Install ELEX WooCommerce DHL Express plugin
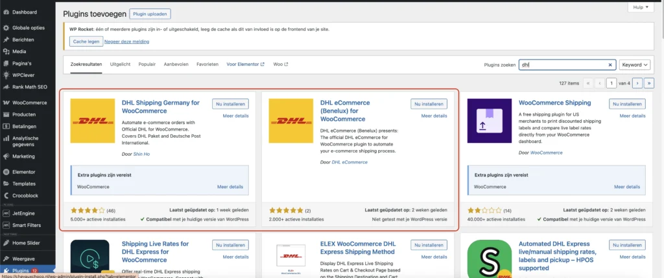 429,245
